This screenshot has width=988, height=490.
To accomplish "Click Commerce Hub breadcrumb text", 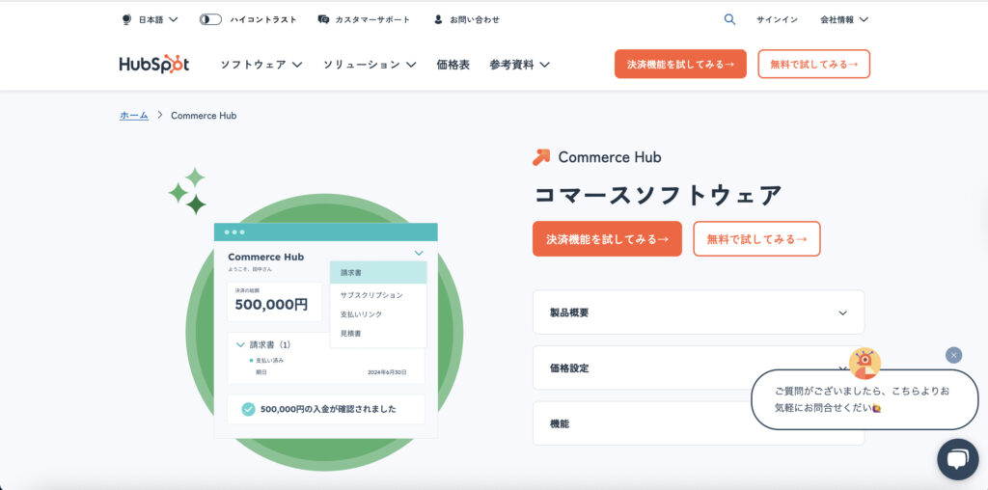I will pos(204,115).
